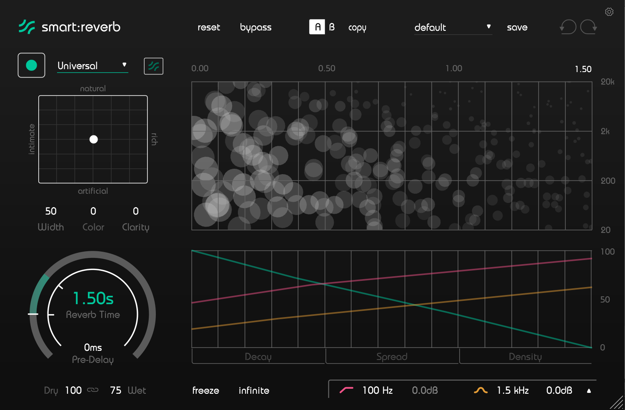Image resolution: width=625 pixels, height=410 pixels.
Task: Click the "artificial" label below the matrix
Action: click(93, 191)
